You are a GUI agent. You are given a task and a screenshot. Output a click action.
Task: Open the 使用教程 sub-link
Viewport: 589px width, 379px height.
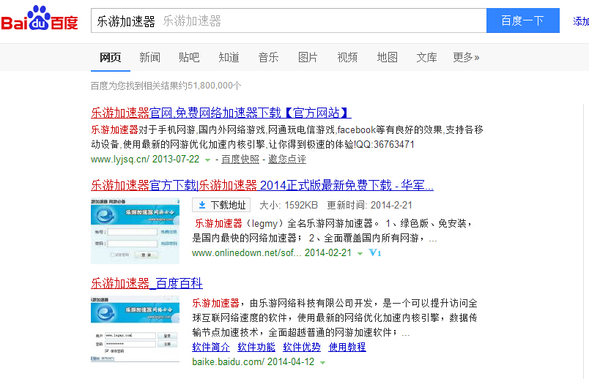(x=347, y=347)
